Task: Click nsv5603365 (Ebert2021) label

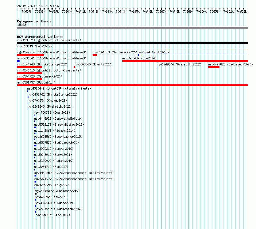Action: (x=92, y=64)
